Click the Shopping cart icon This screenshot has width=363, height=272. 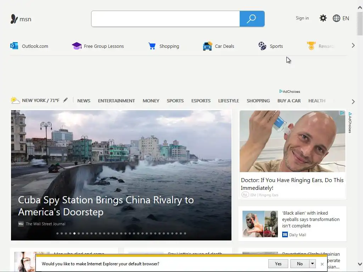[x=152, y=46]
